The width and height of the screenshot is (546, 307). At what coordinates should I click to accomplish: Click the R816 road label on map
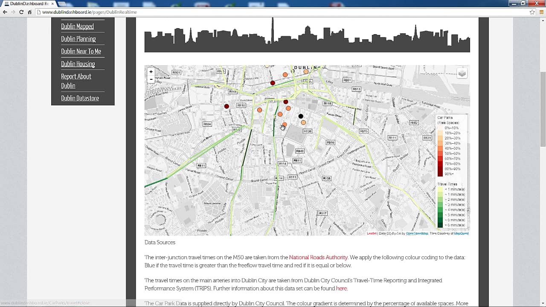tap(330, 142)
